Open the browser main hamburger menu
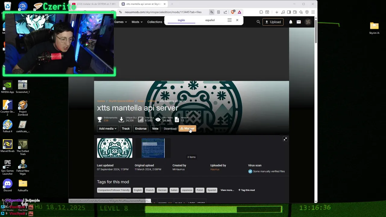386x217 pixels. 313,12
